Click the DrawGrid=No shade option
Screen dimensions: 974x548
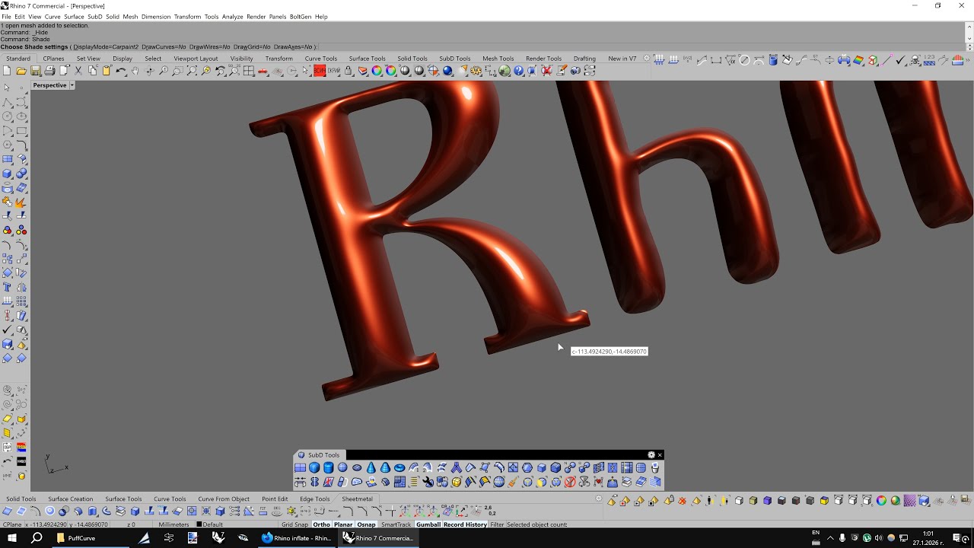point(252,46)
